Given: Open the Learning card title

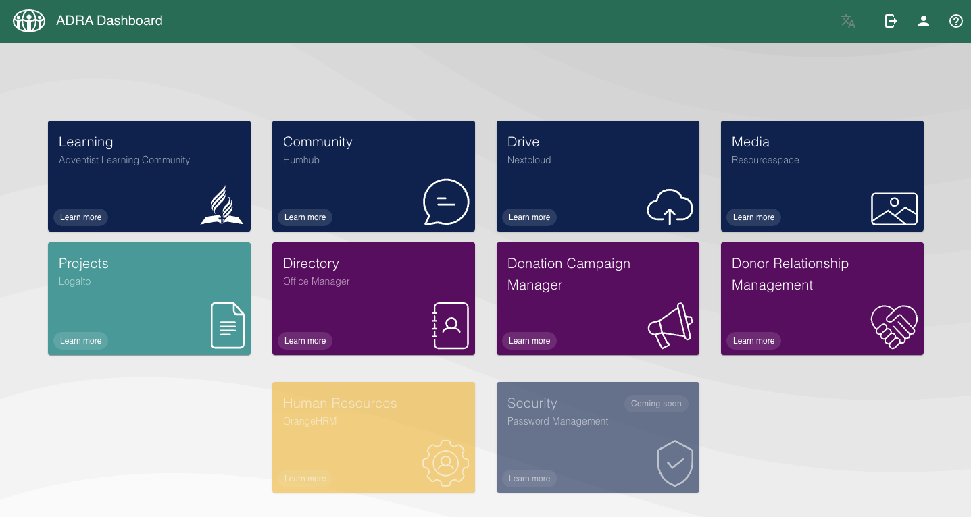Looking at the screenshot, I should pyautogui.click(x=86, y=142).
